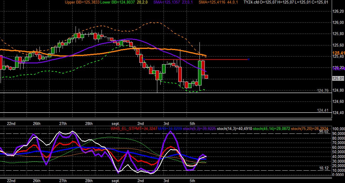This screenshot has width=345, height=183.
Task: Click the 124,80 price axis label
Action: (339, 90)
